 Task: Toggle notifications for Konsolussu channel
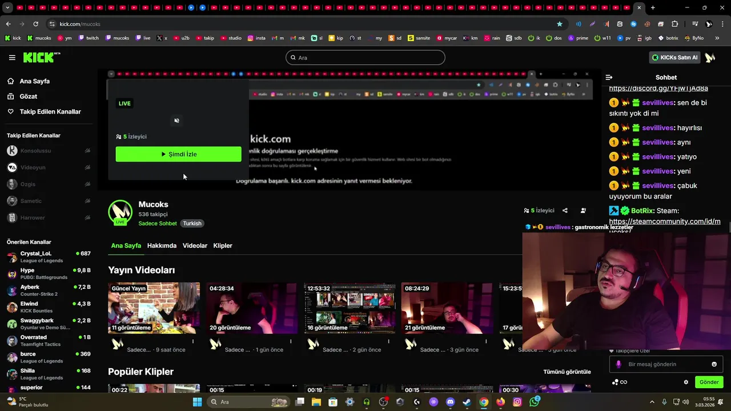pyautogui.click(x=87, y=151)
